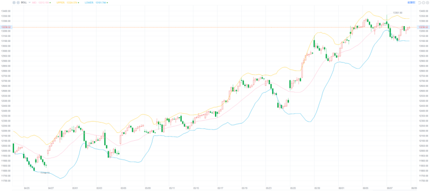Toggle the green dot beside the MID value
The image size is (430, 191).
50,3
